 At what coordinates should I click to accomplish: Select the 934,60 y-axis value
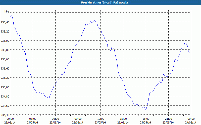[5, 106]
